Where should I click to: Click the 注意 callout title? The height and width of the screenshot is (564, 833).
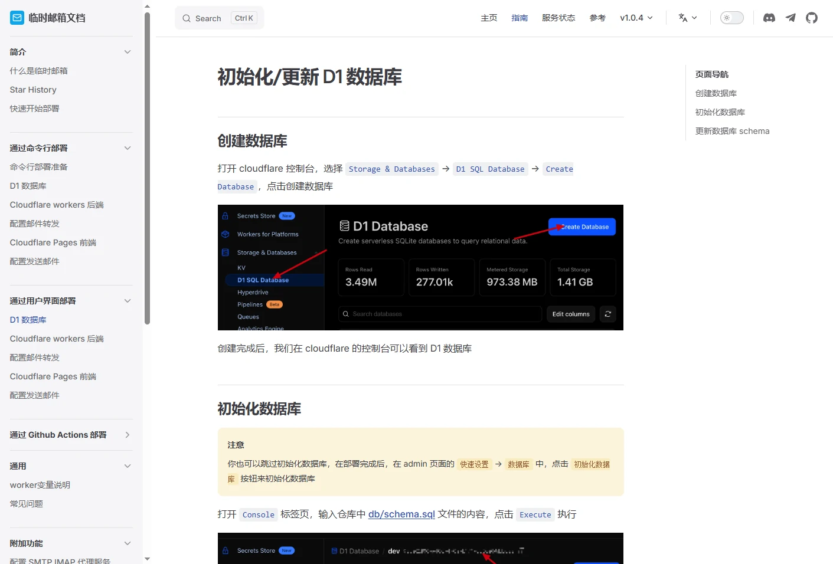(236, 445)
